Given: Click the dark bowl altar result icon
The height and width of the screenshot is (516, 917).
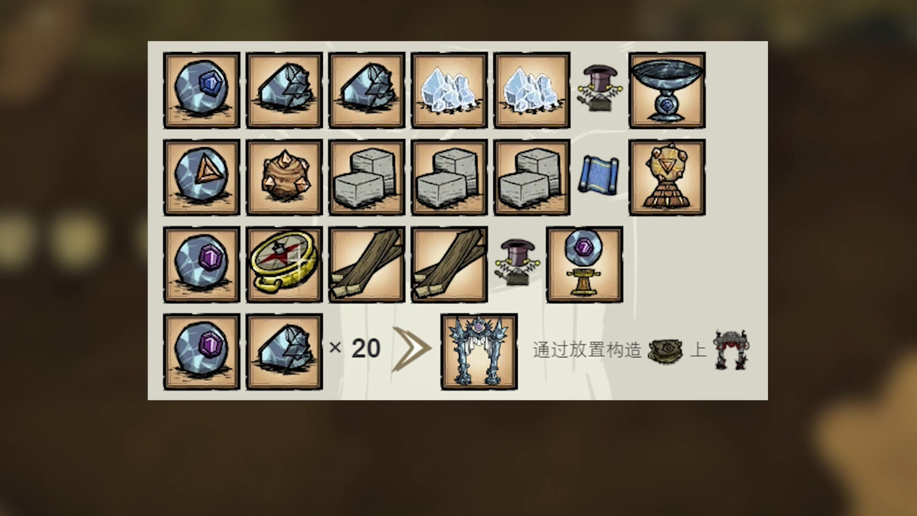Looking at the screenshot, I should (667, 90).
